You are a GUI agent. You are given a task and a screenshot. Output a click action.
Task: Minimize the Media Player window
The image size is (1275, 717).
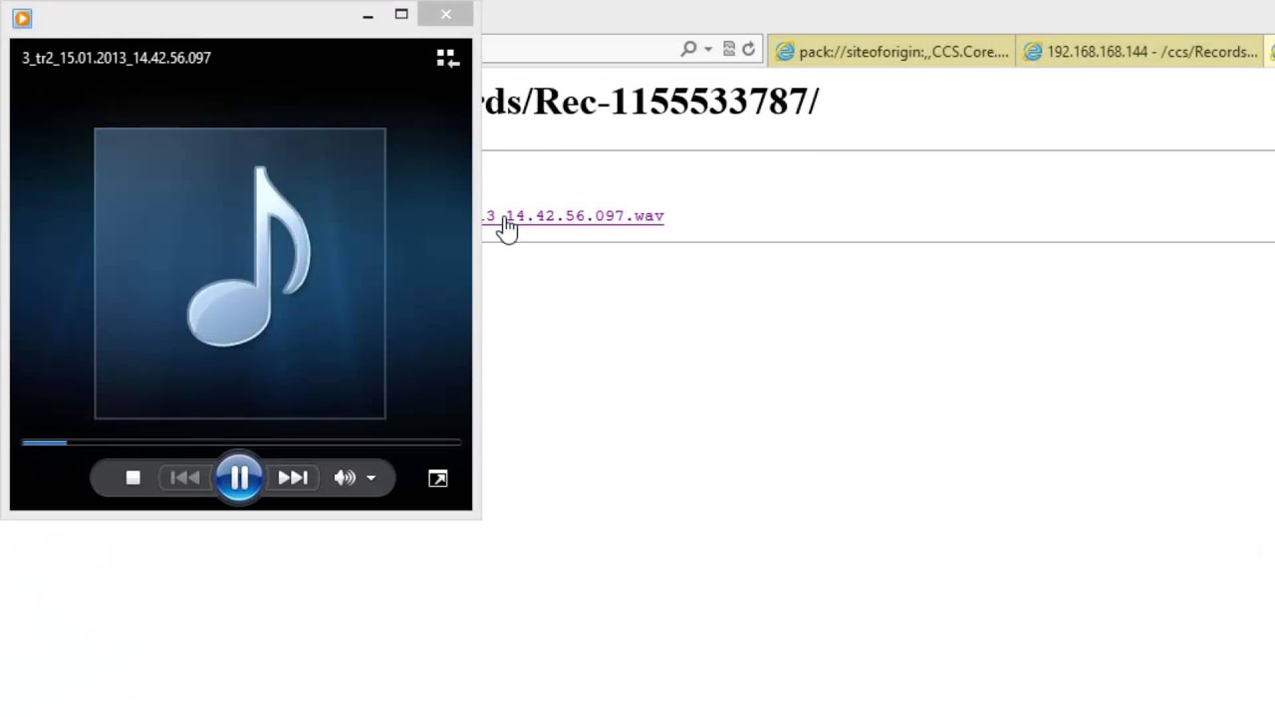pyautogui.click(x=368, y=15)
